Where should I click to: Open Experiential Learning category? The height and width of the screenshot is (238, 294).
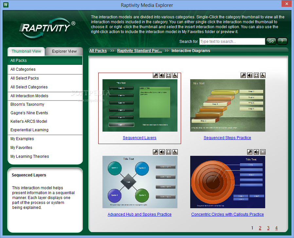45,130
